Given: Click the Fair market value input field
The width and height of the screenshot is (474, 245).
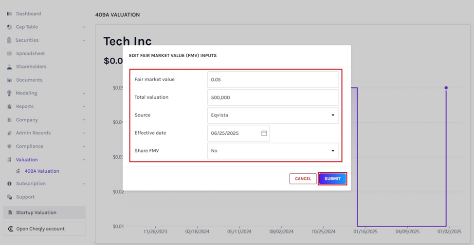Looking at the screenshot, I should 273,80.
